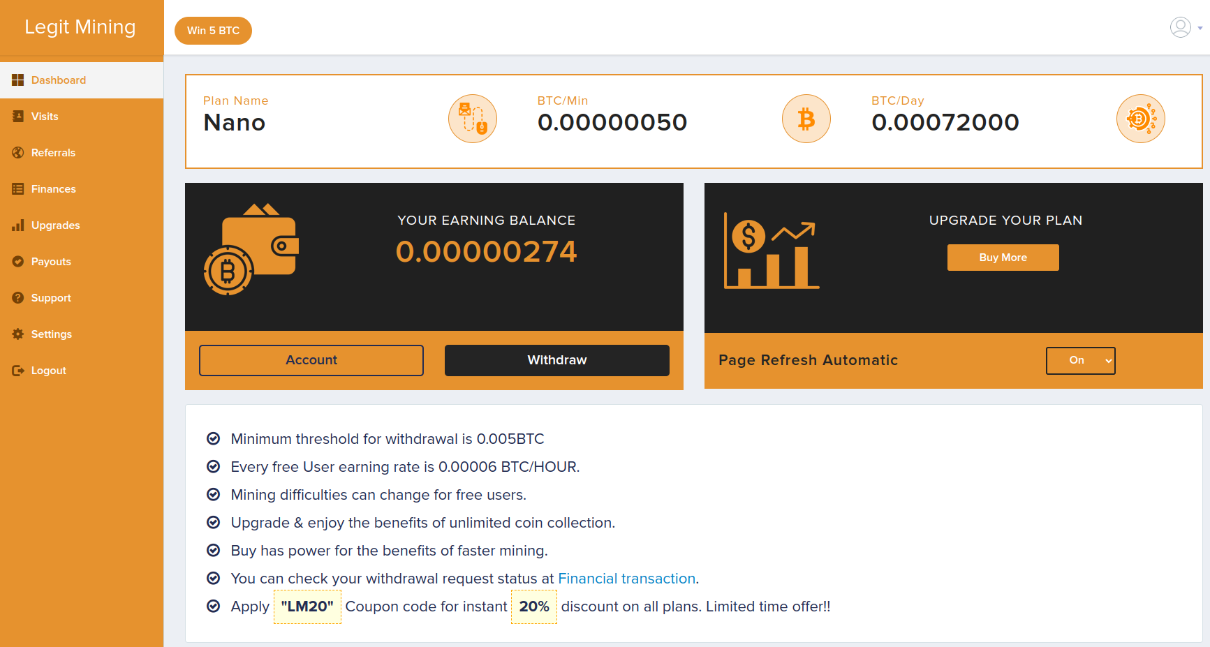Click check bullet beside Mining difficulties line

click(x=214, y=495)
